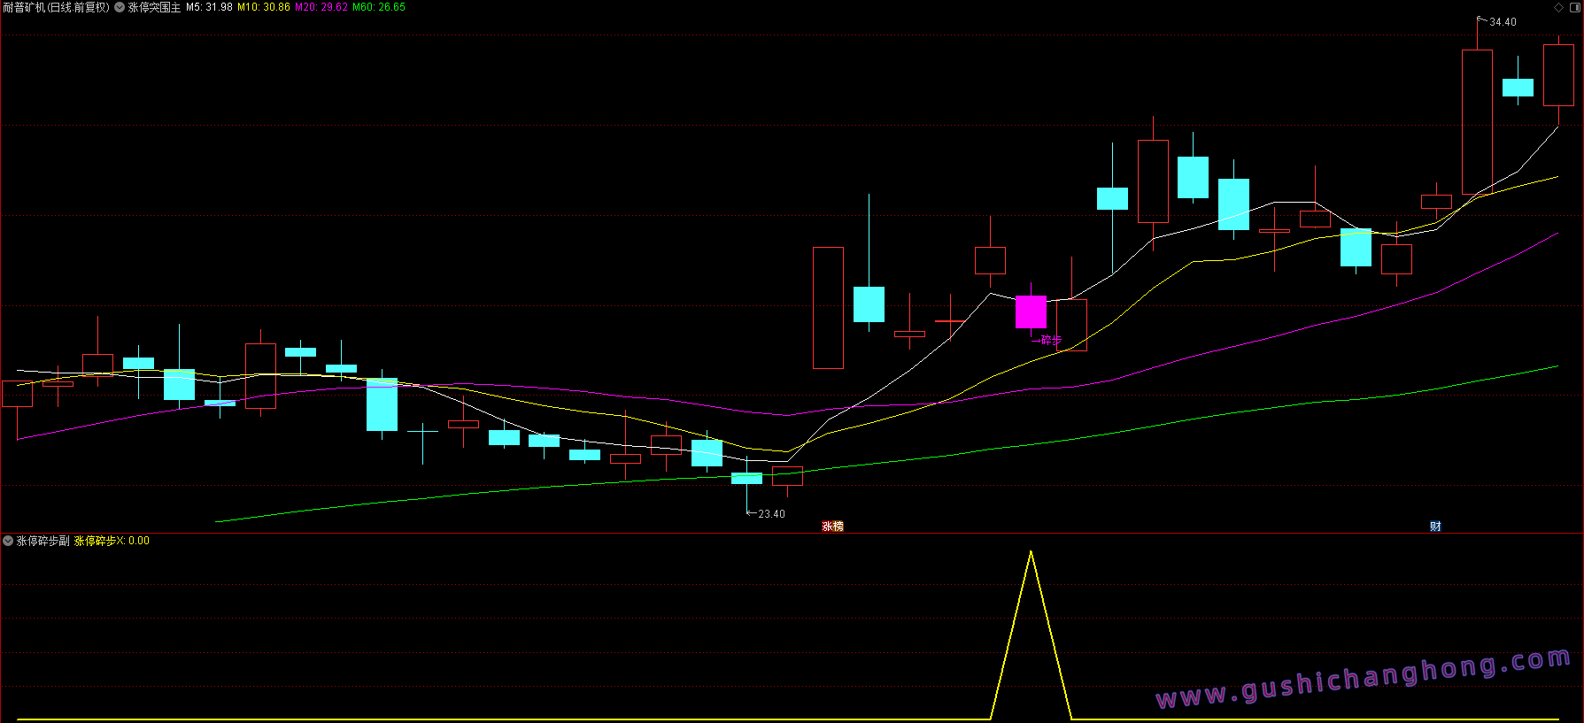This screenshot has width=1584, height=723.
Task: Click the yellow M10: 30.86 label
Action: pyautogui.click(x=264, y=7)
